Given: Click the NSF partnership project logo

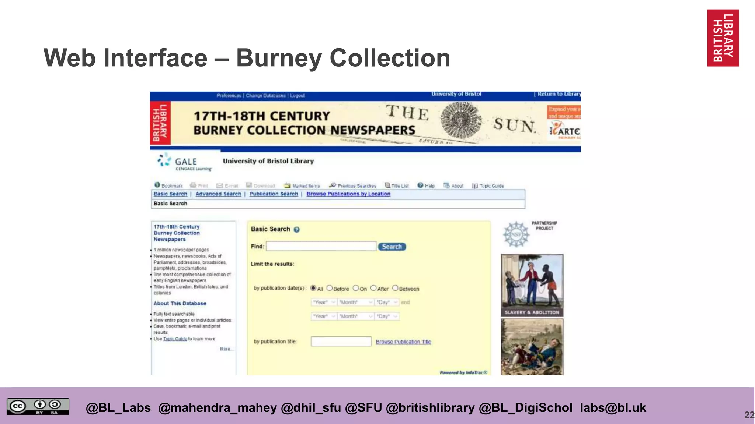Looking at the screenshot, I should pyautogui.click(x=516, y=234).
